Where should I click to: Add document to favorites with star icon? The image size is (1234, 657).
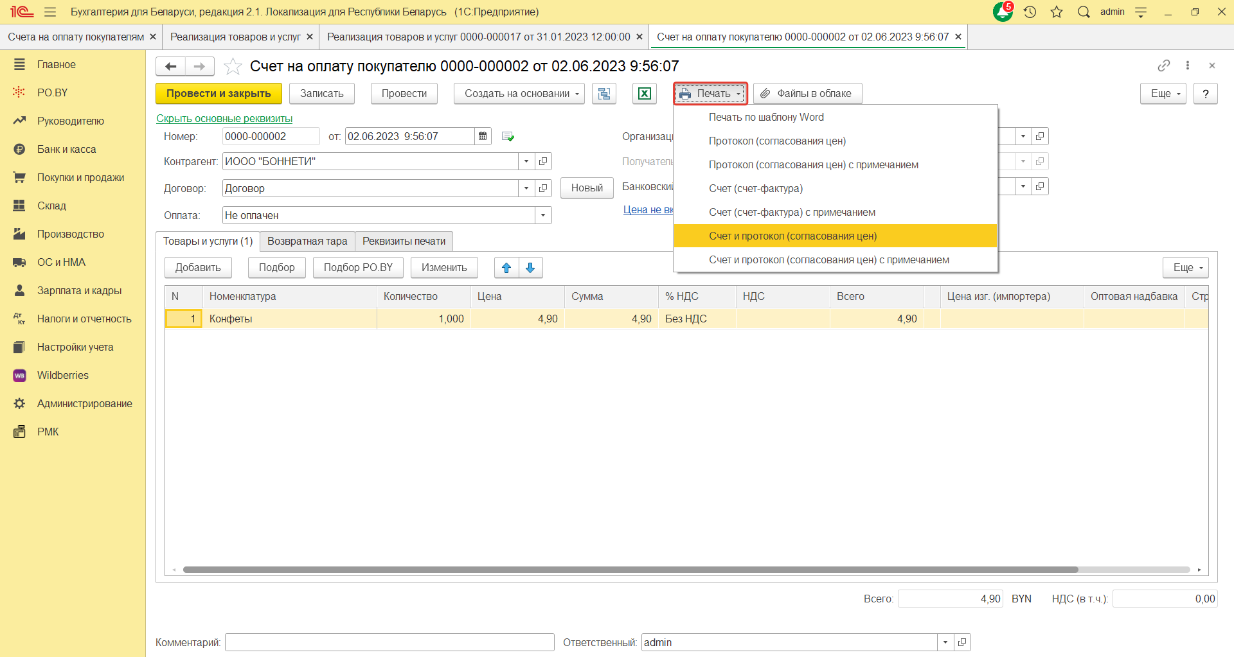click(x=233, y=66)
